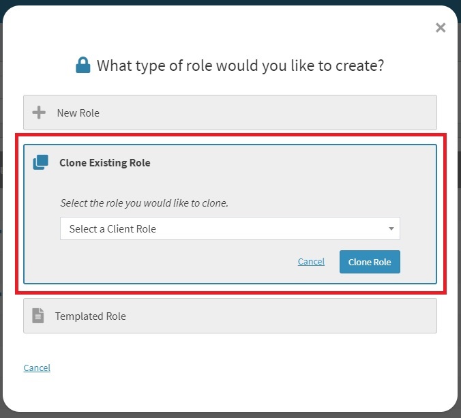The width and height of the screenshot is (461, 418).
Task: Click the 'New Role' text label
Action: click(x=78, y=113)
